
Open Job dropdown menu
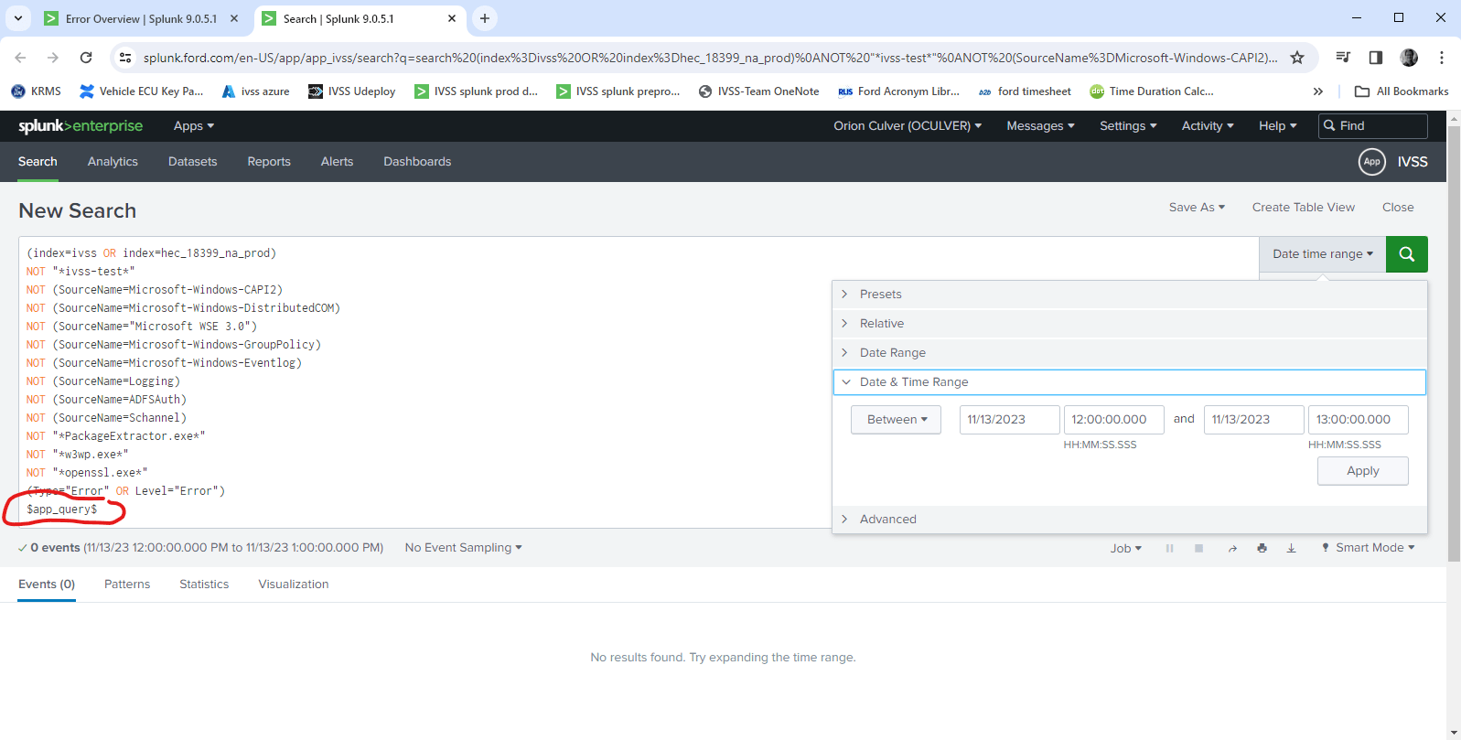pyautogui.click(x=1126, y=548)
